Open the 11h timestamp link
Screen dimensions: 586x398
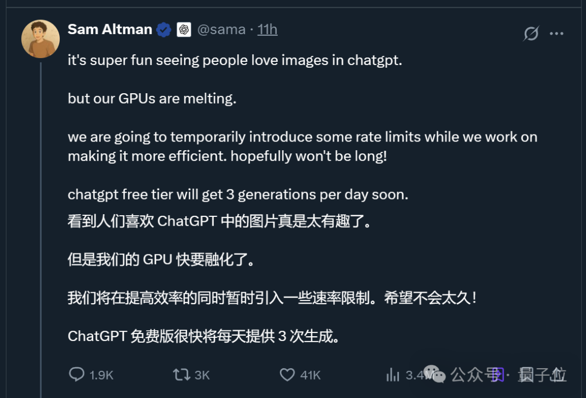[267, 29]
